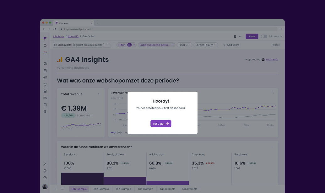Open the hamburger menu near the bottom tabs
The image size is (325, 193).
[x=62, y=189]
